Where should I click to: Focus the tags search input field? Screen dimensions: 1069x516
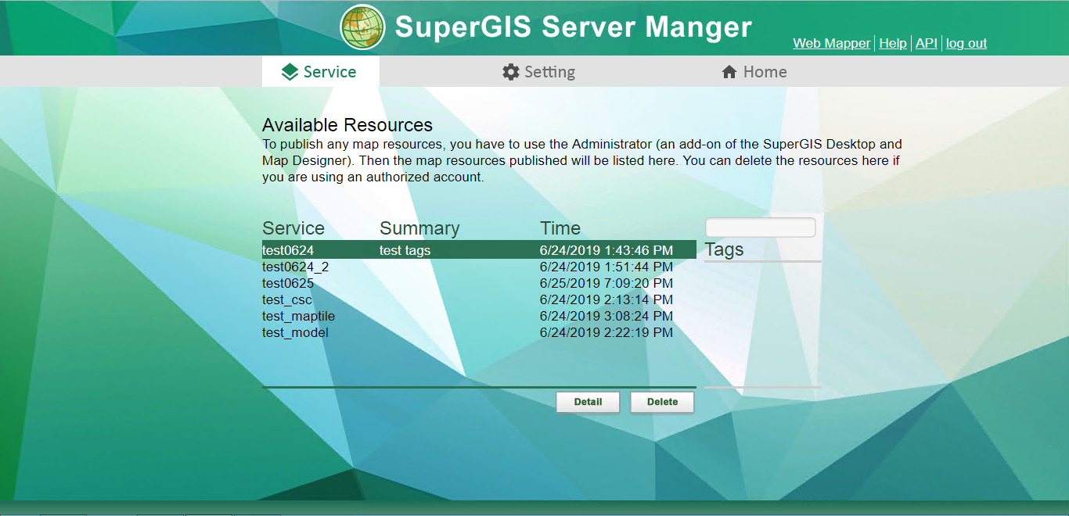pyautogui.click(x=761, y=228)
